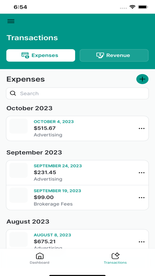This screenshot has height=276, width=155.
Task: Click the Search input field
Action: [77, 94]
